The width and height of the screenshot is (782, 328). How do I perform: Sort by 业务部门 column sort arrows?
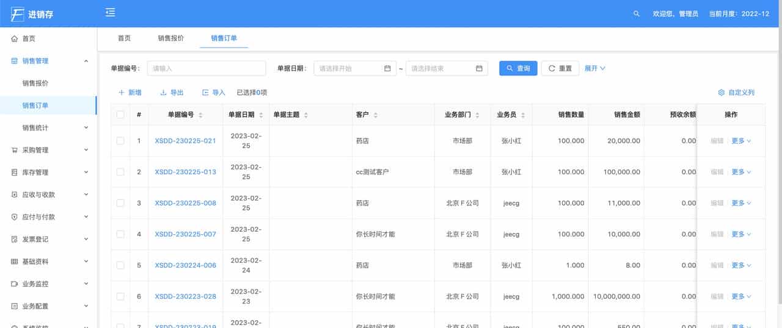tap(477, 115)
